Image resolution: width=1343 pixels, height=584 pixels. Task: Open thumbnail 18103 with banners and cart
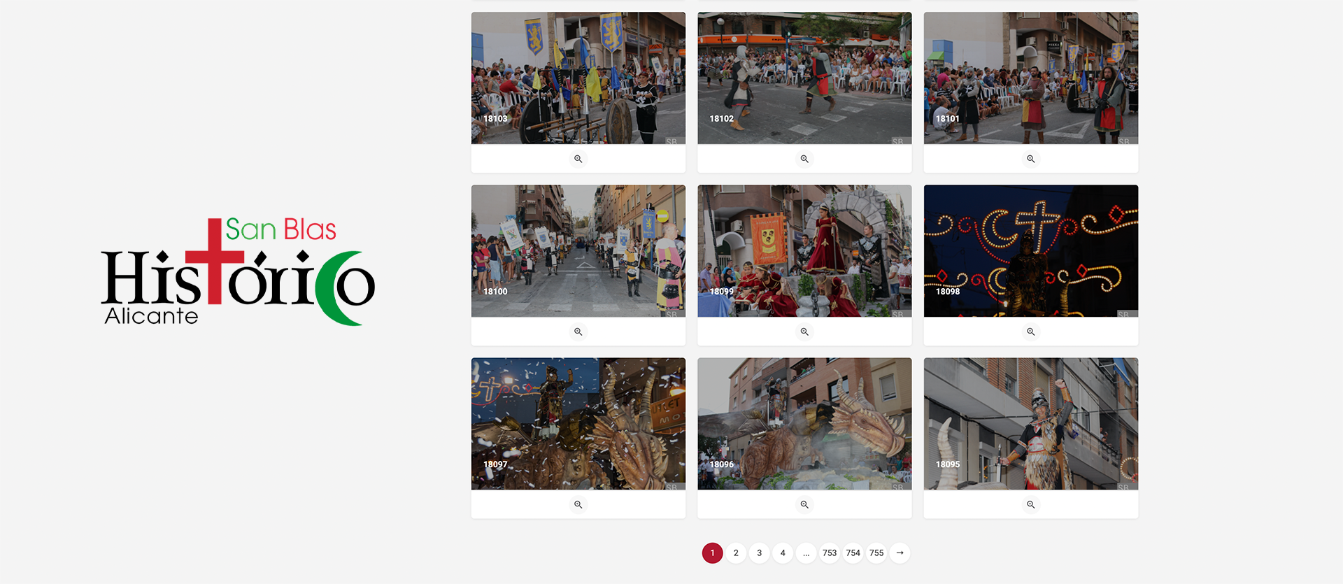[x=578, y=78]
